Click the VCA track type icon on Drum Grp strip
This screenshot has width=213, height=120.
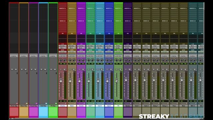tap(17, 103)
